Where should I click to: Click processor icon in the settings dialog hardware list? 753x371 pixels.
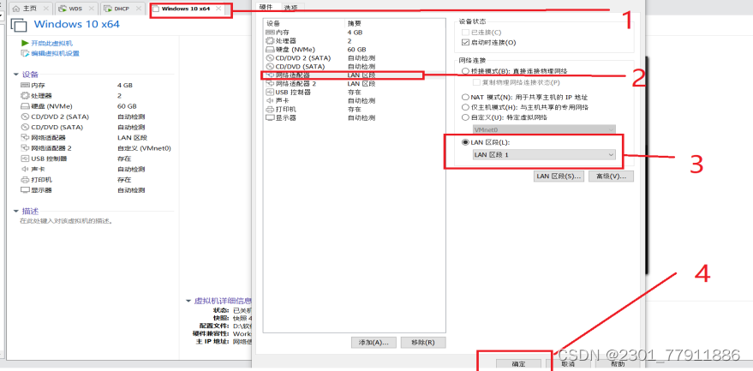coord(269,40)
